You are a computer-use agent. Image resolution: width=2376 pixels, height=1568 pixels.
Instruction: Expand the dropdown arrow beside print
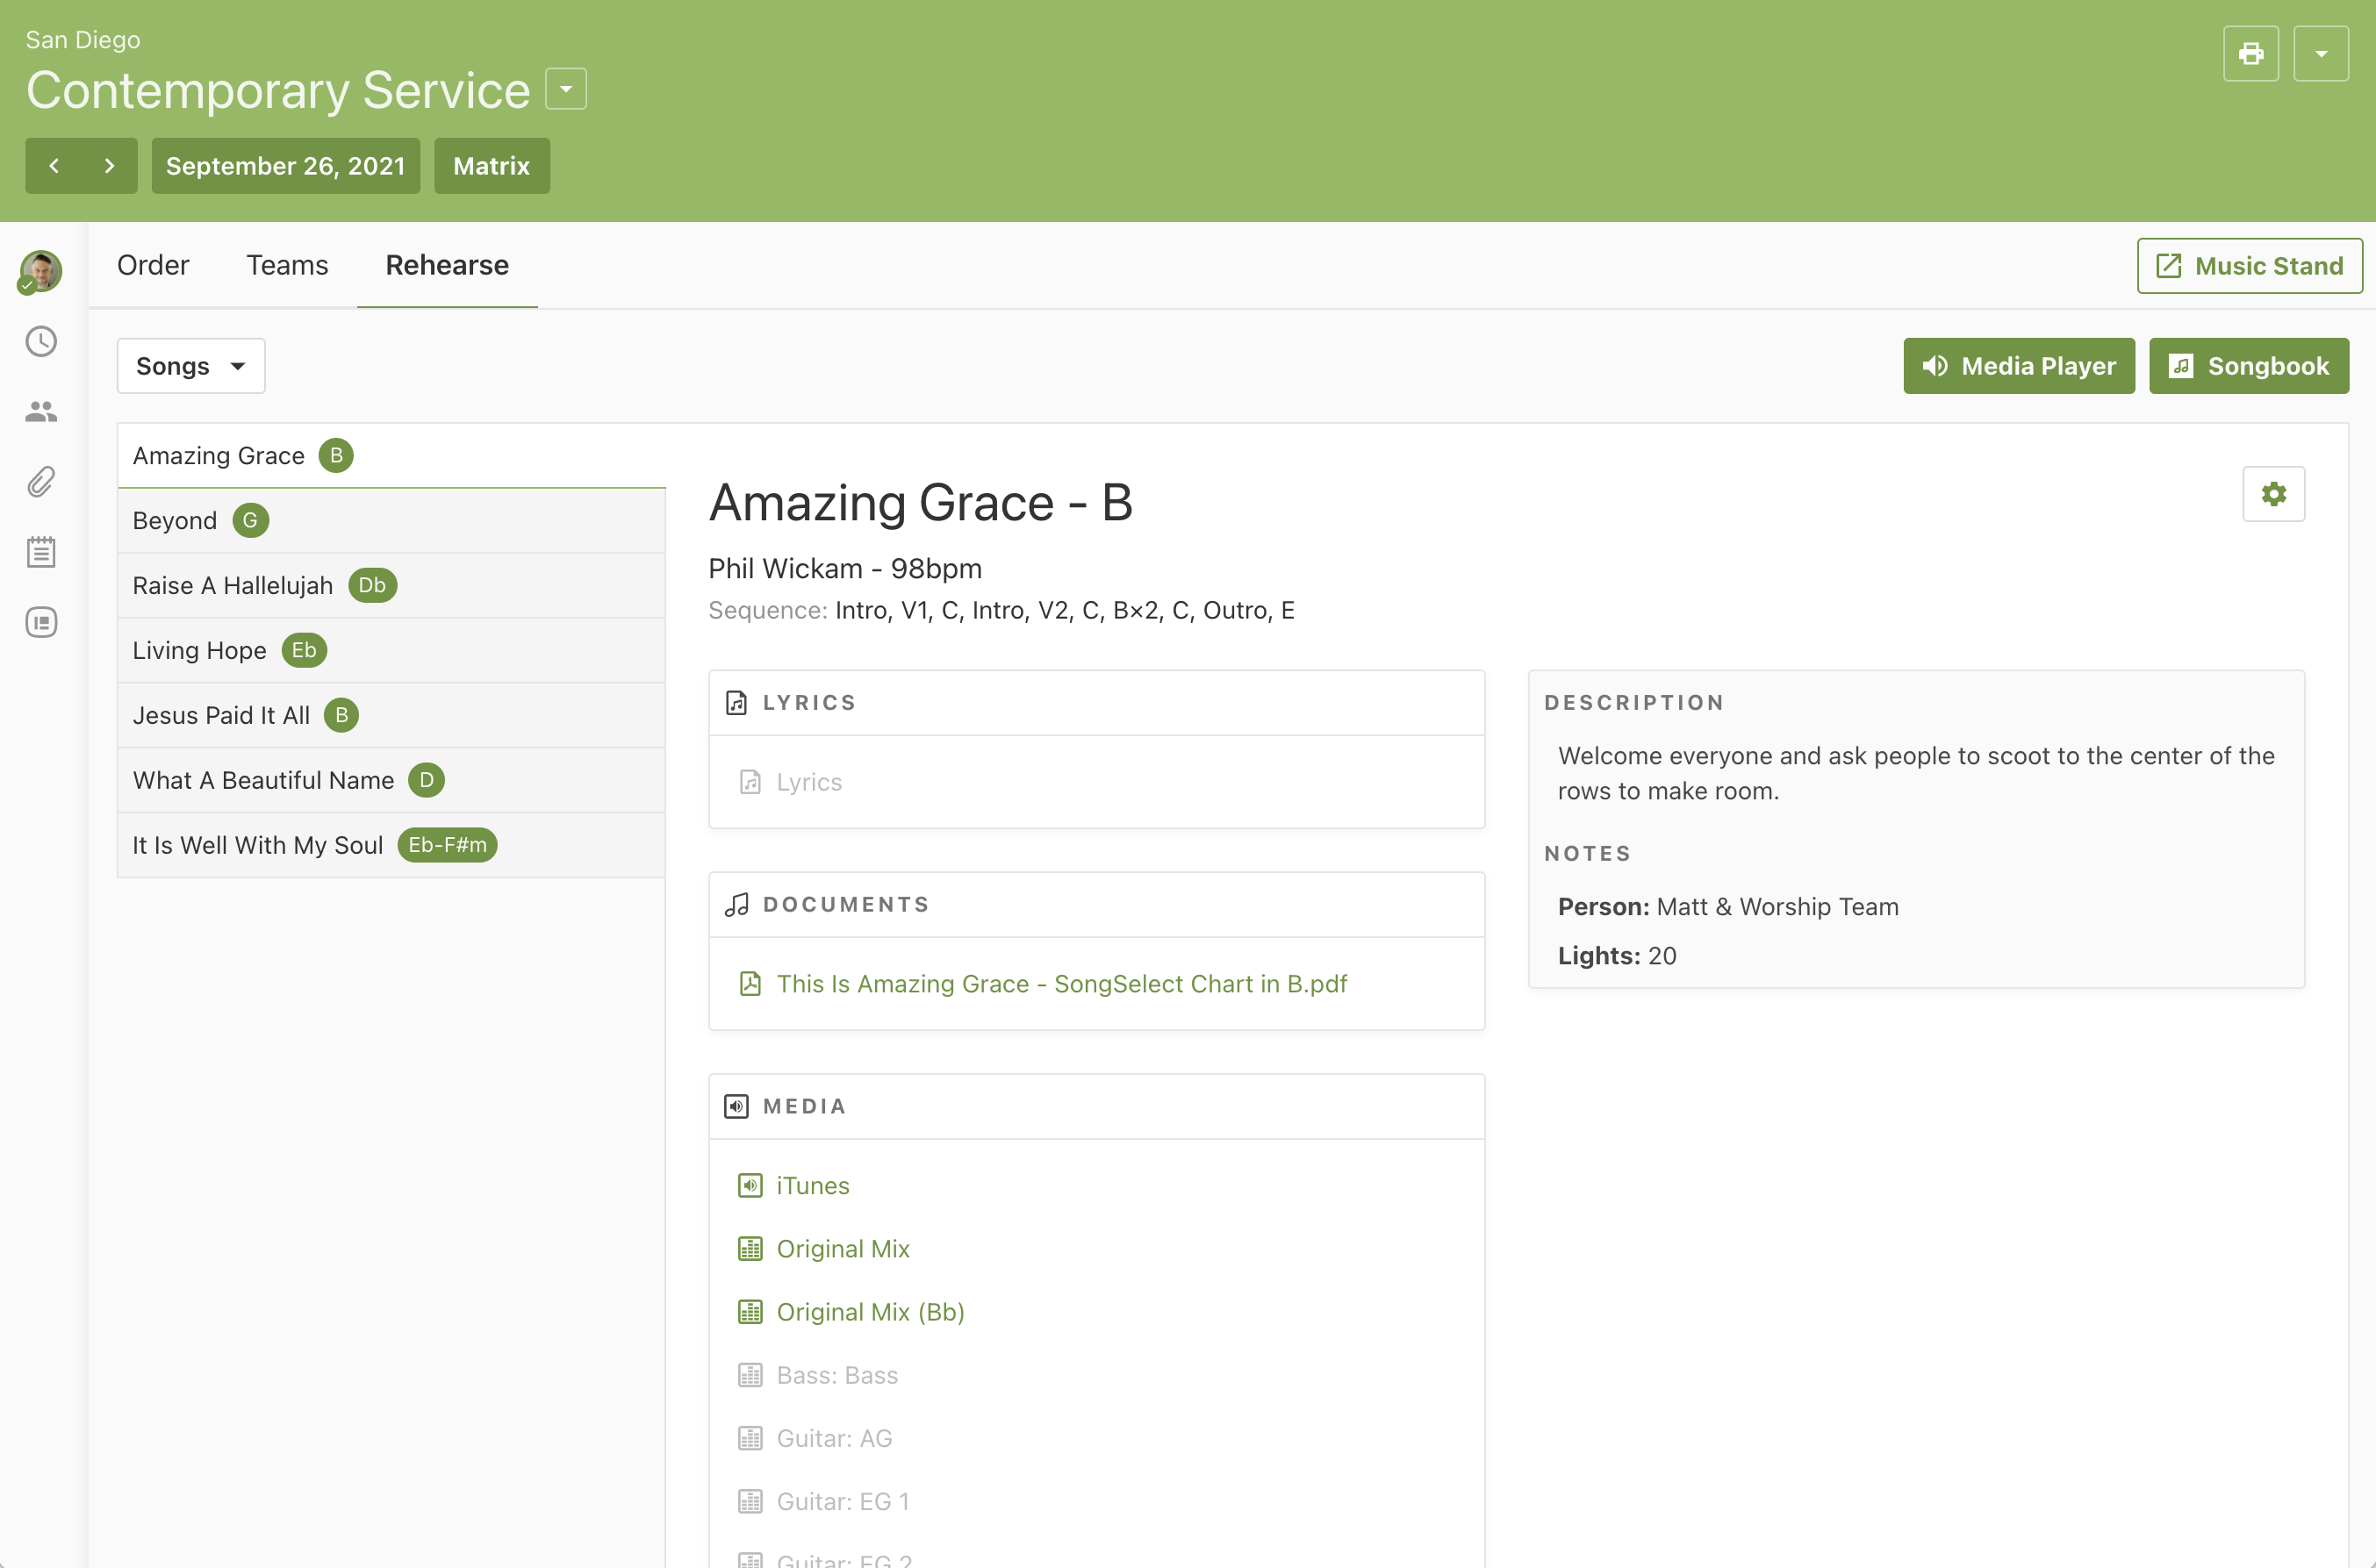[x=2320, y=54]
